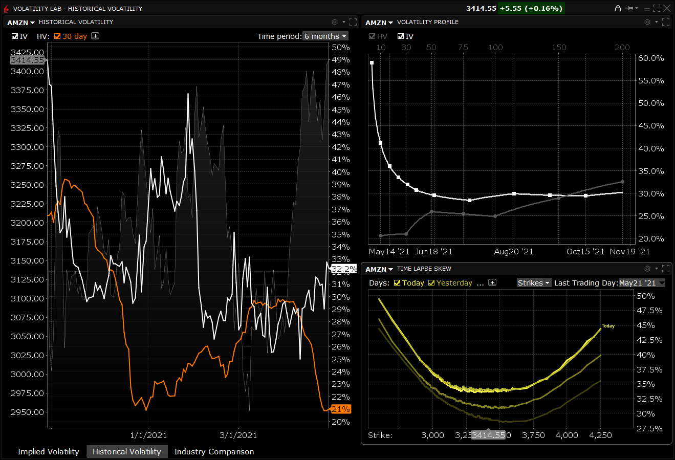
Task: Add more days with the plus icon in skew panel
Action: [492, 282]
